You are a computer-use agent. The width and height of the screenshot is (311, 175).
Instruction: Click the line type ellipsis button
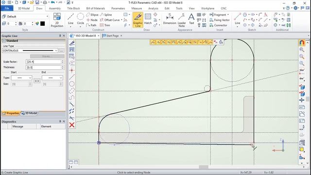coord(62,51)
